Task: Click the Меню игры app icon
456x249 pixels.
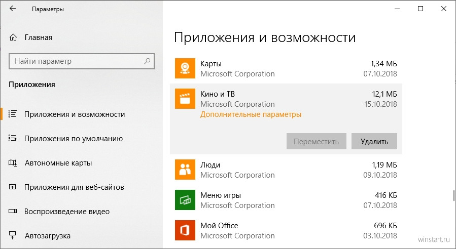Action: click(x=185, y=200)
